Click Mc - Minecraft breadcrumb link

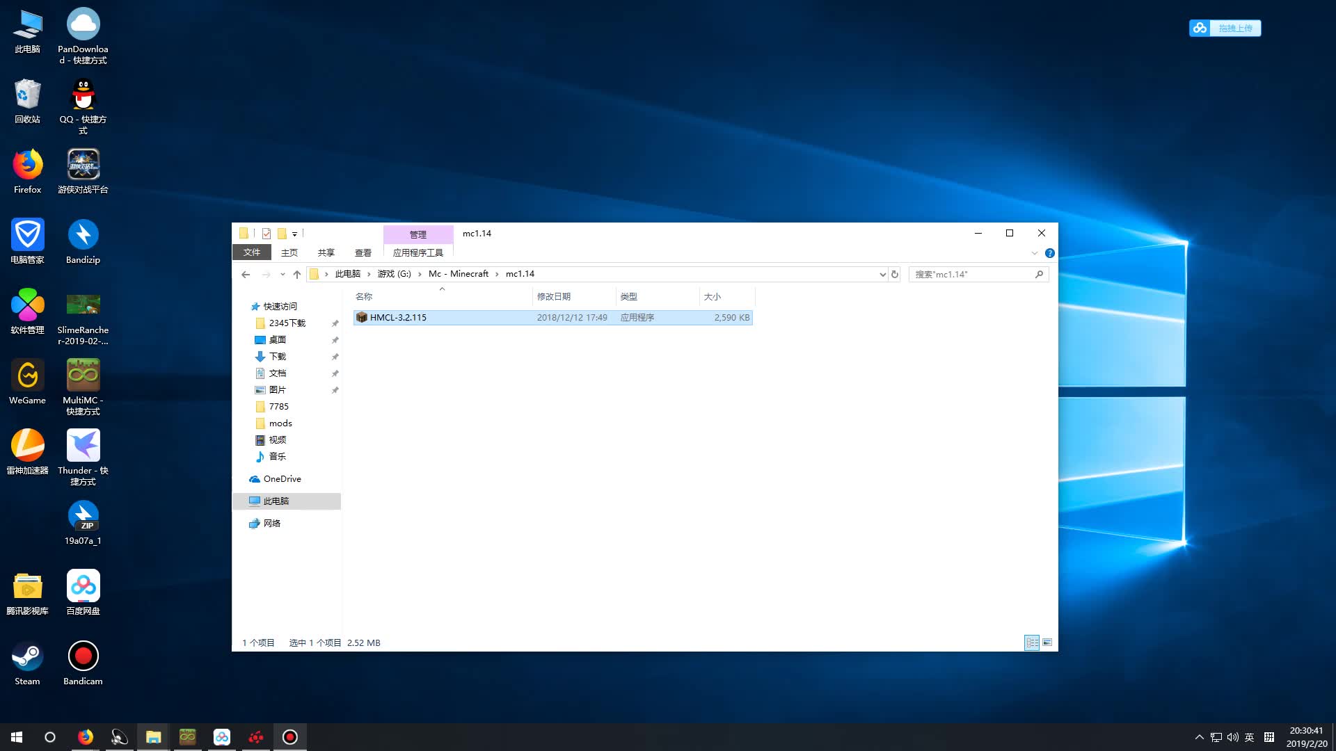458,274
